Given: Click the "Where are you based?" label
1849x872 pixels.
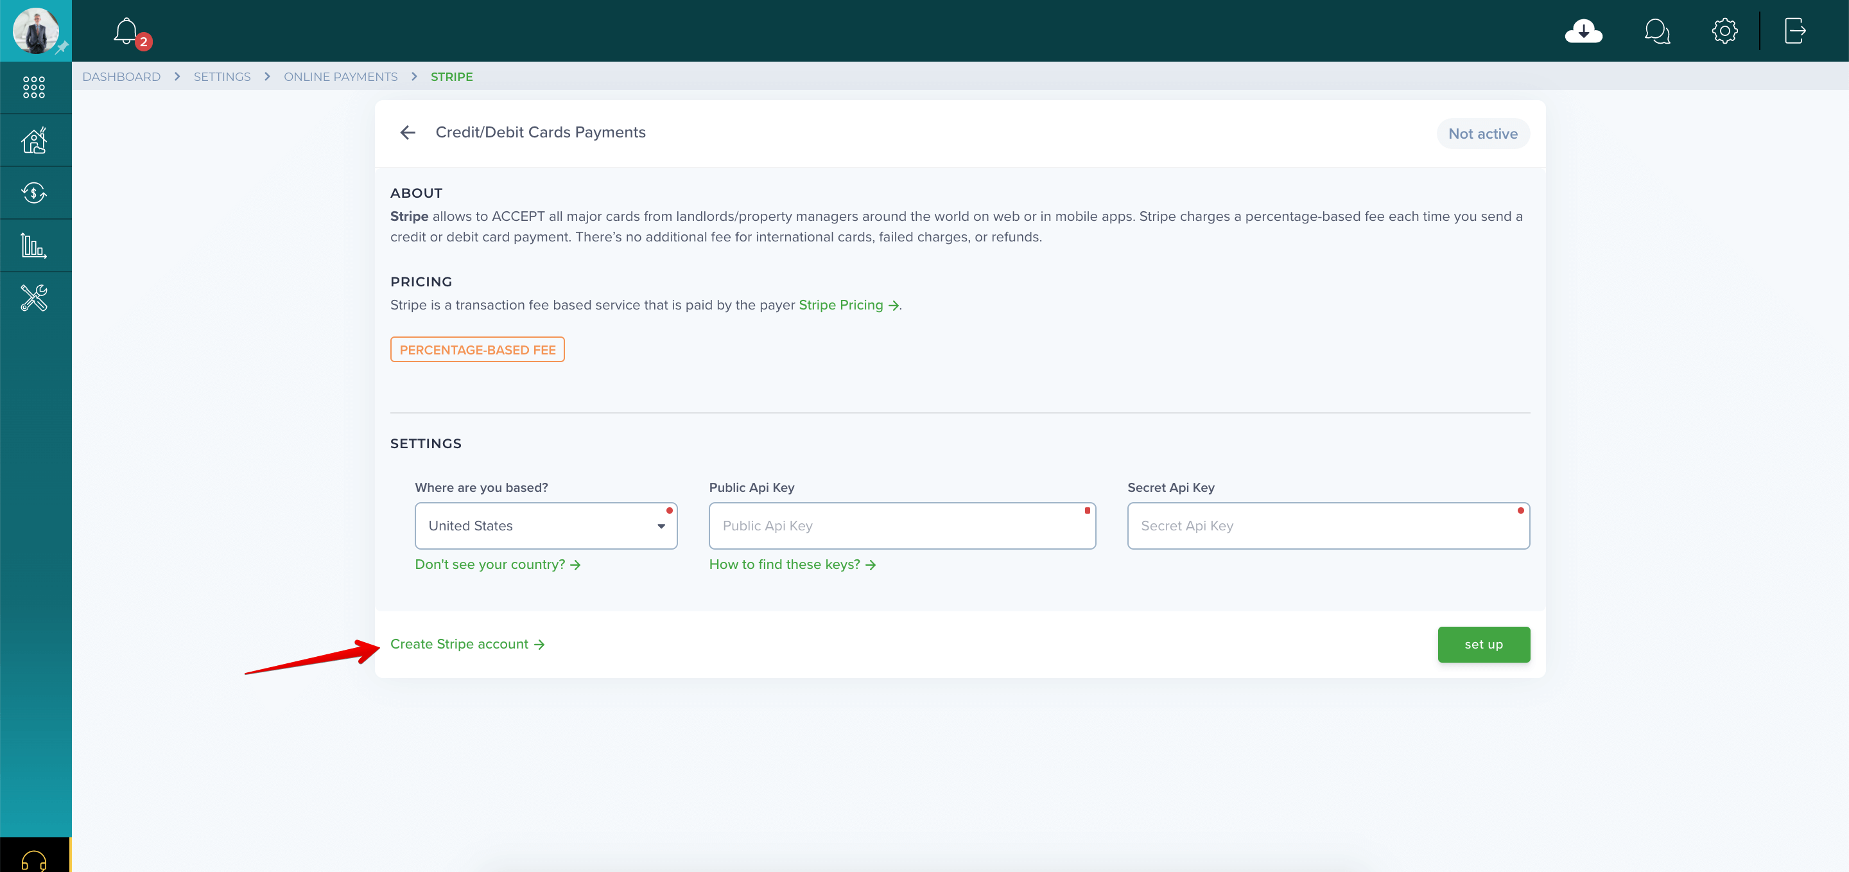Looking at the screenshot, I should (x=481, y=488).
